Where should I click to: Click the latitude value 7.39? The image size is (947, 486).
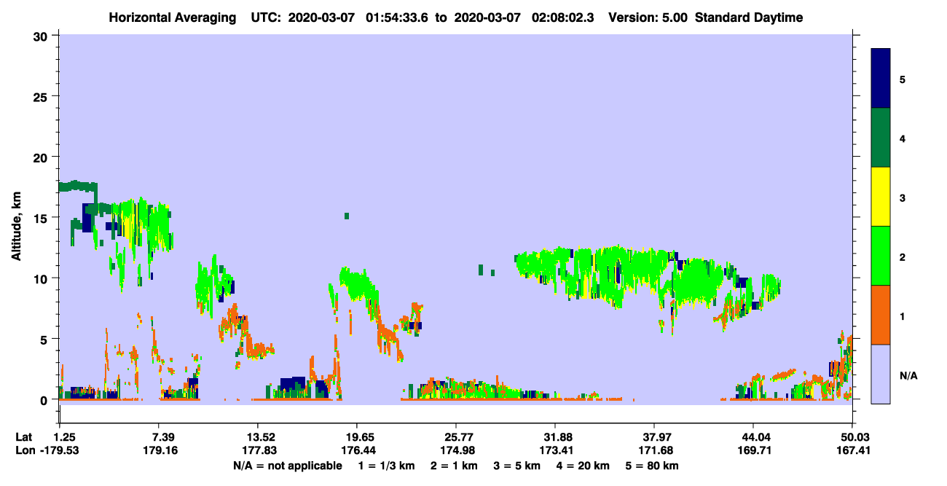click(158, 436)
